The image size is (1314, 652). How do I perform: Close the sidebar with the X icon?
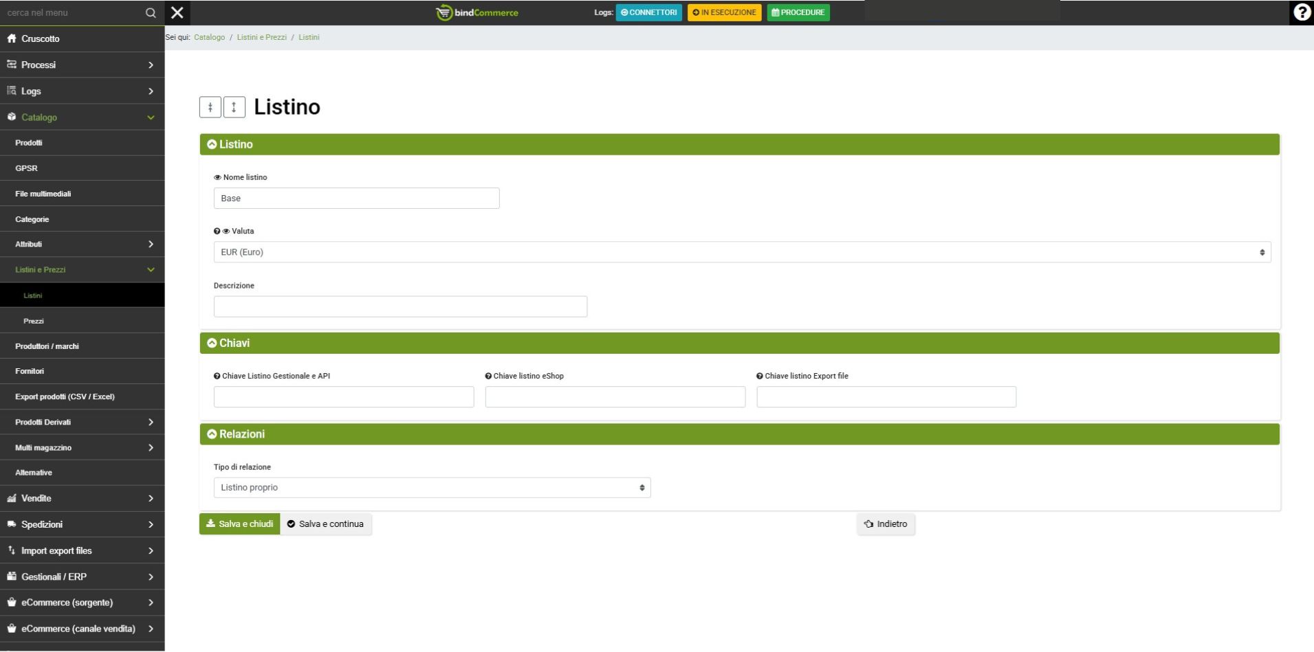point(177,12)
